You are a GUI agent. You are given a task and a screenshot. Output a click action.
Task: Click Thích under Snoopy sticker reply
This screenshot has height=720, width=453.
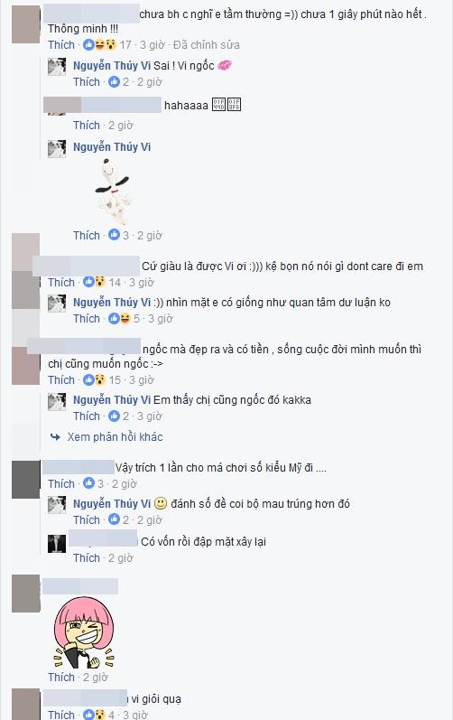pyautogui.click(x=87, y=236)
